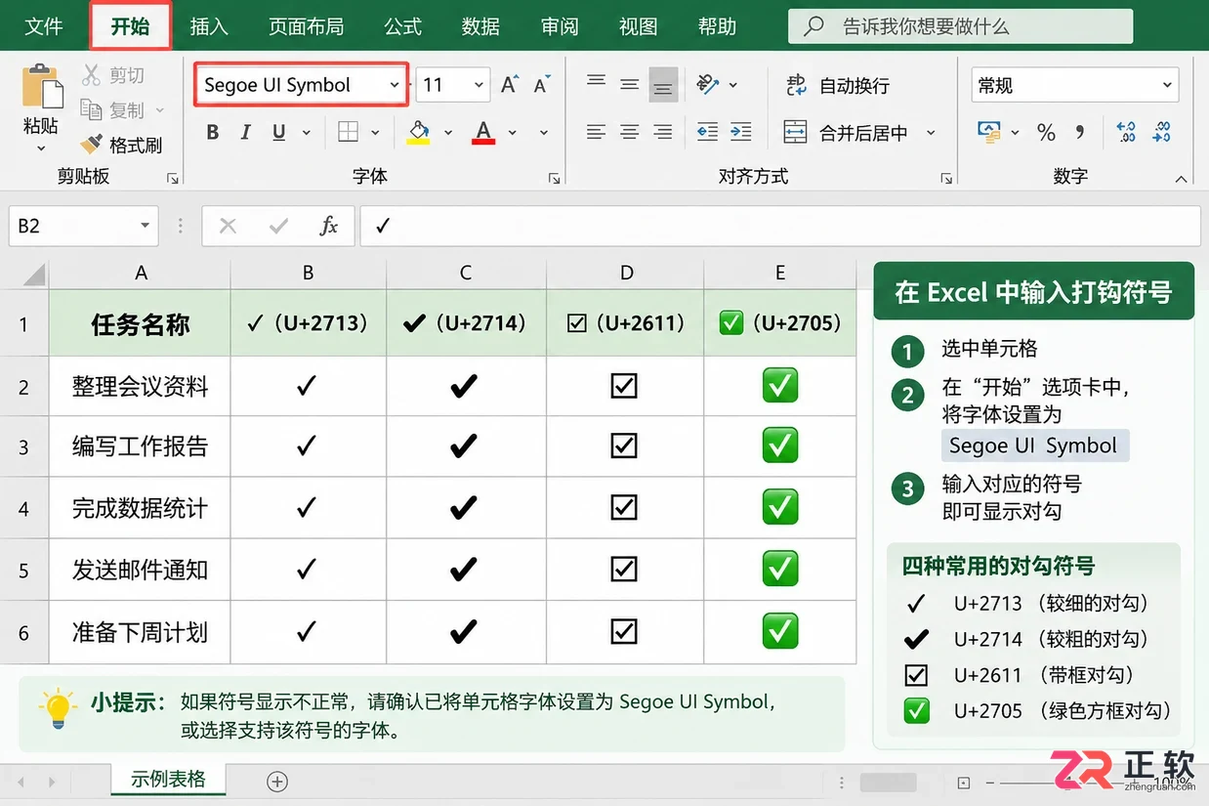Click the Borders grid icon

click(x=349, y=132)
